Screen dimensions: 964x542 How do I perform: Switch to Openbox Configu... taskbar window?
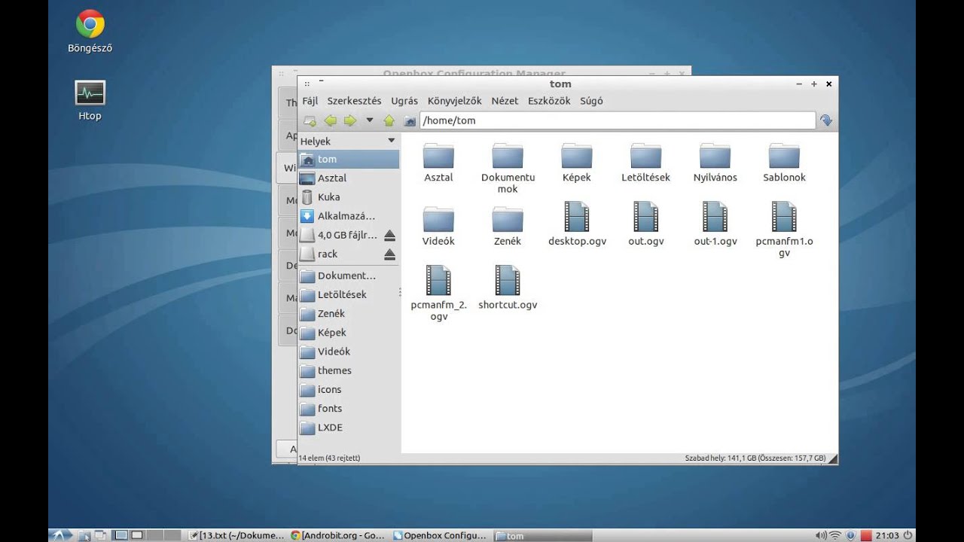(440, 535)
